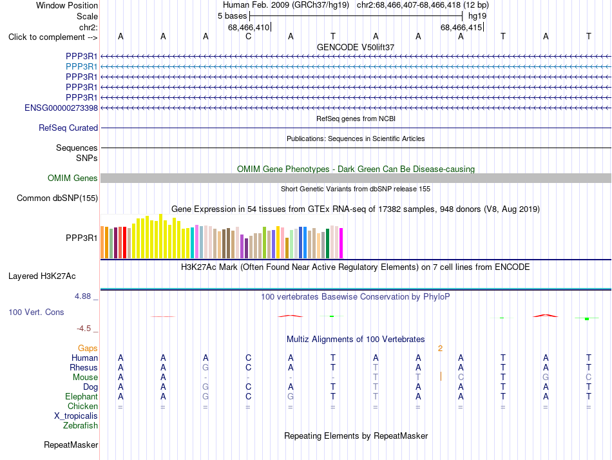The height and width of the screenshot is (460, 612).
Task: Click the RepeatMasker track label
Action: pyautogui.click(x=71, y=445)
